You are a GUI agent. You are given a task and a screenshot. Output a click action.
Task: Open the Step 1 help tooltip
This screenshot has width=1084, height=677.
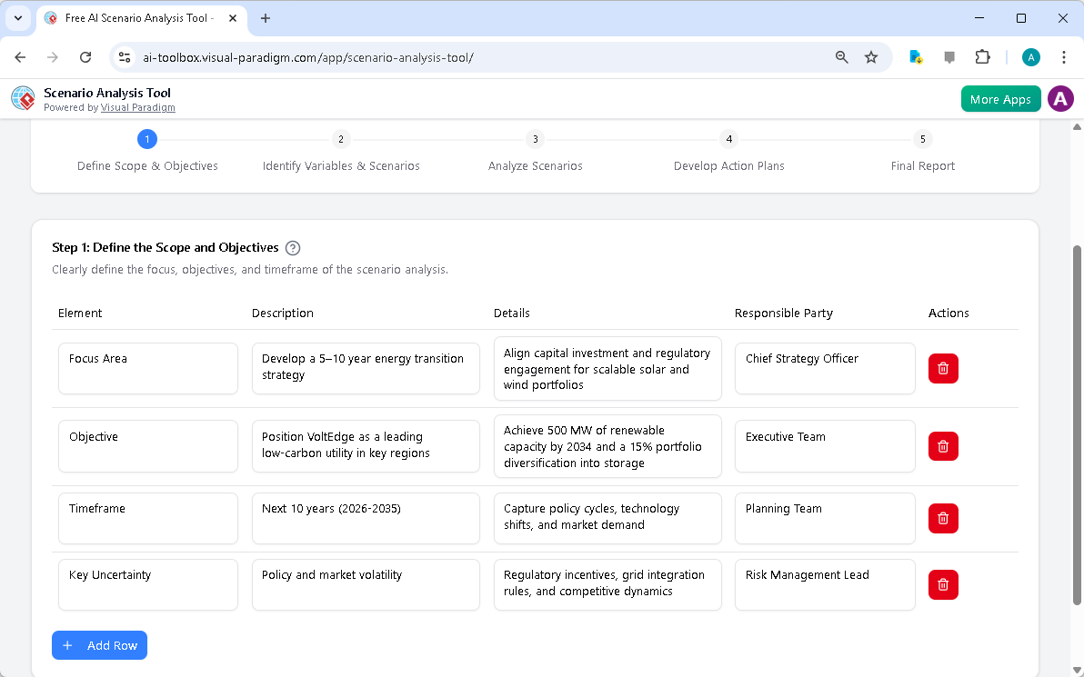(292, 247)
